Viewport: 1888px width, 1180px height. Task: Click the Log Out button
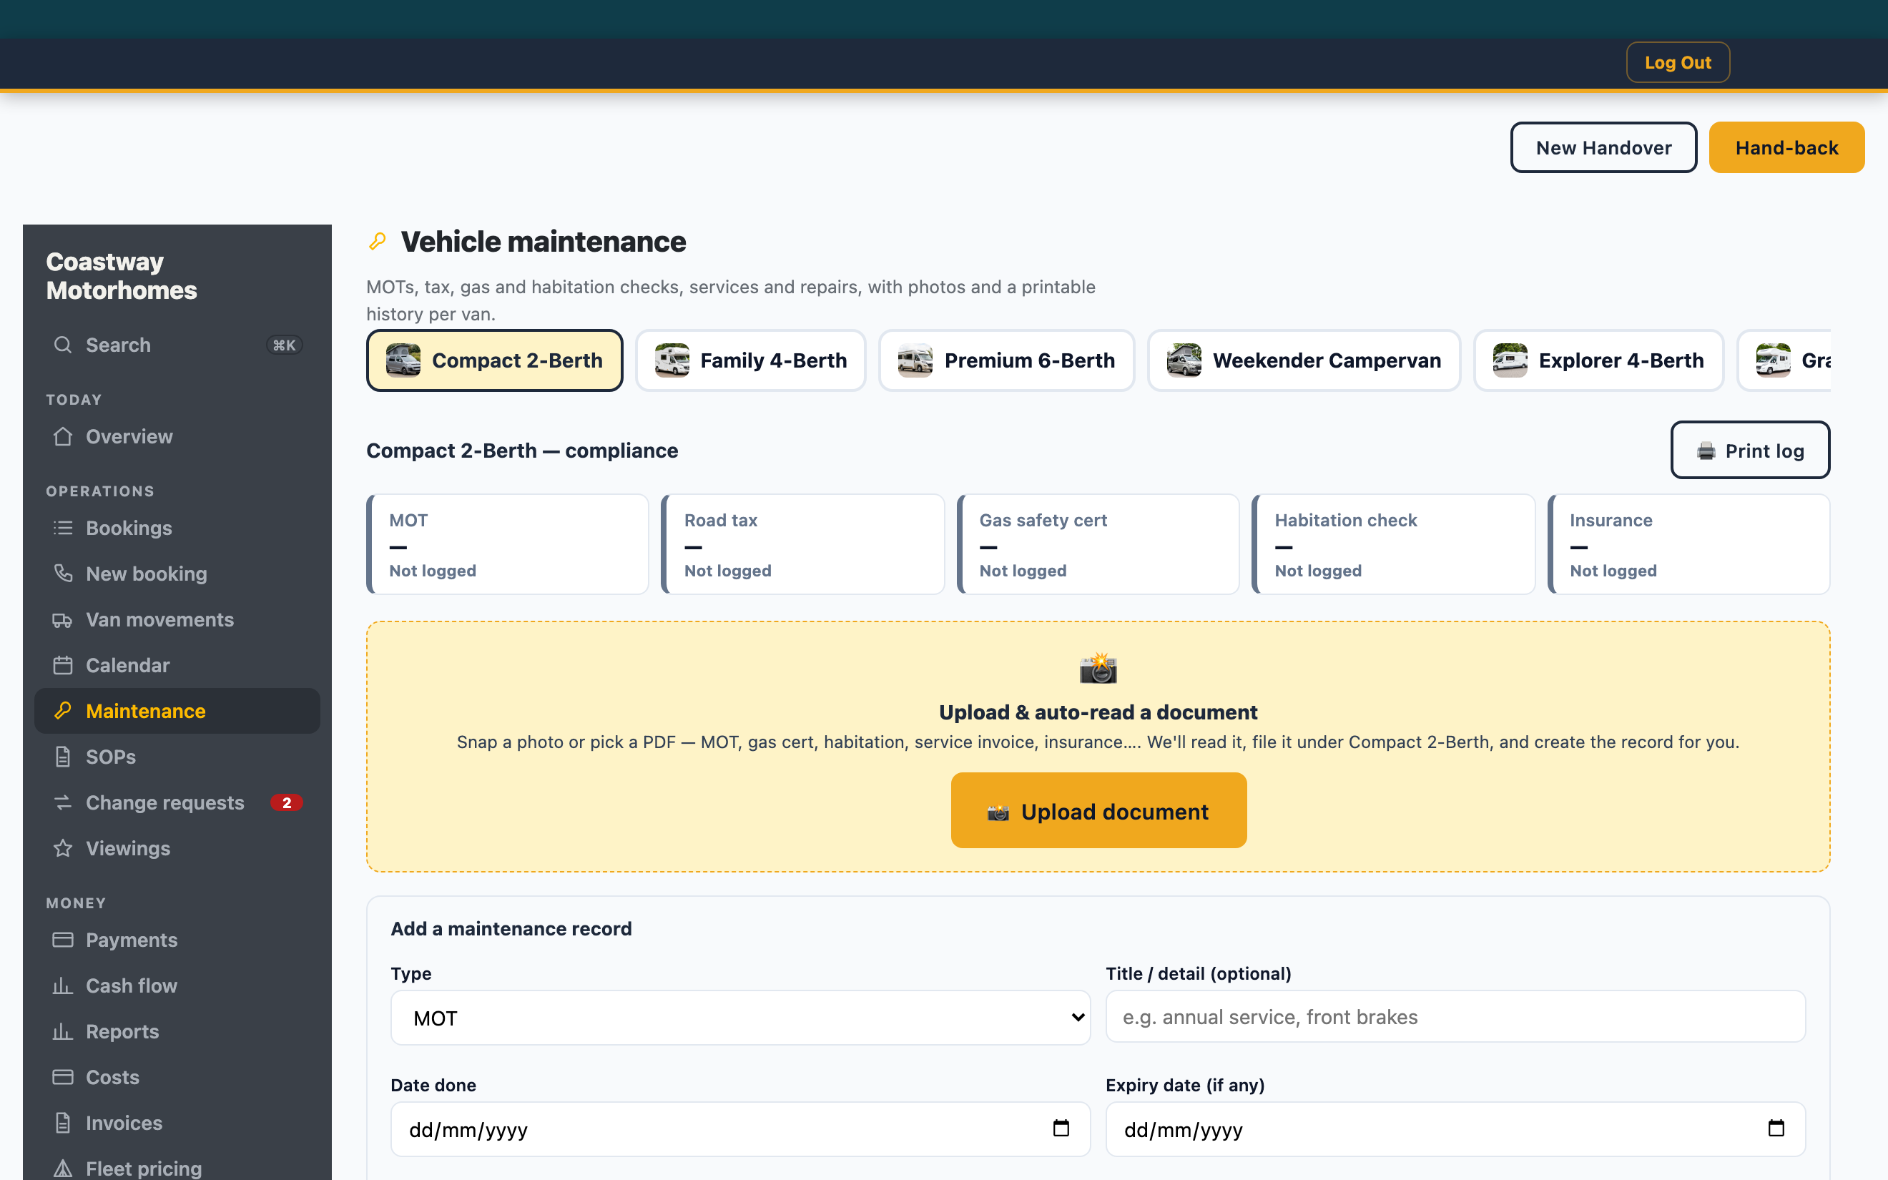[1678, 62]
